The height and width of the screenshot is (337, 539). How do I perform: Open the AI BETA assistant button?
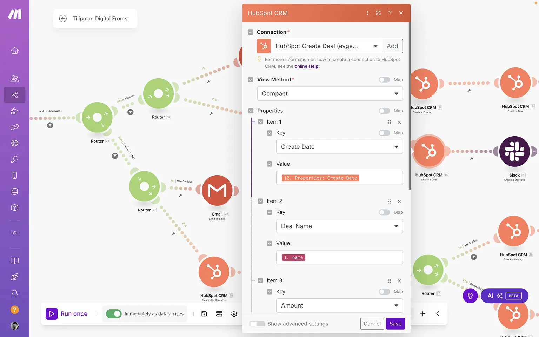(504, 296)
